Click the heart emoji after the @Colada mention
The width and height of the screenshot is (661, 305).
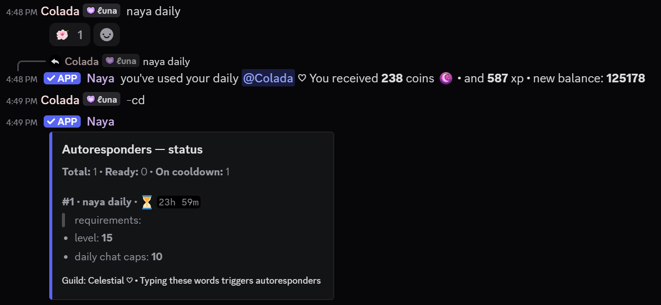(x=302, y=78)
